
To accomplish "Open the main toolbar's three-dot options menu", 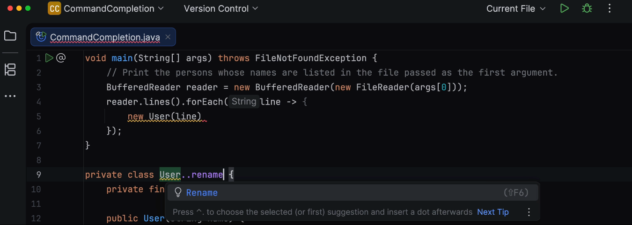I will (x=610, y=8).
